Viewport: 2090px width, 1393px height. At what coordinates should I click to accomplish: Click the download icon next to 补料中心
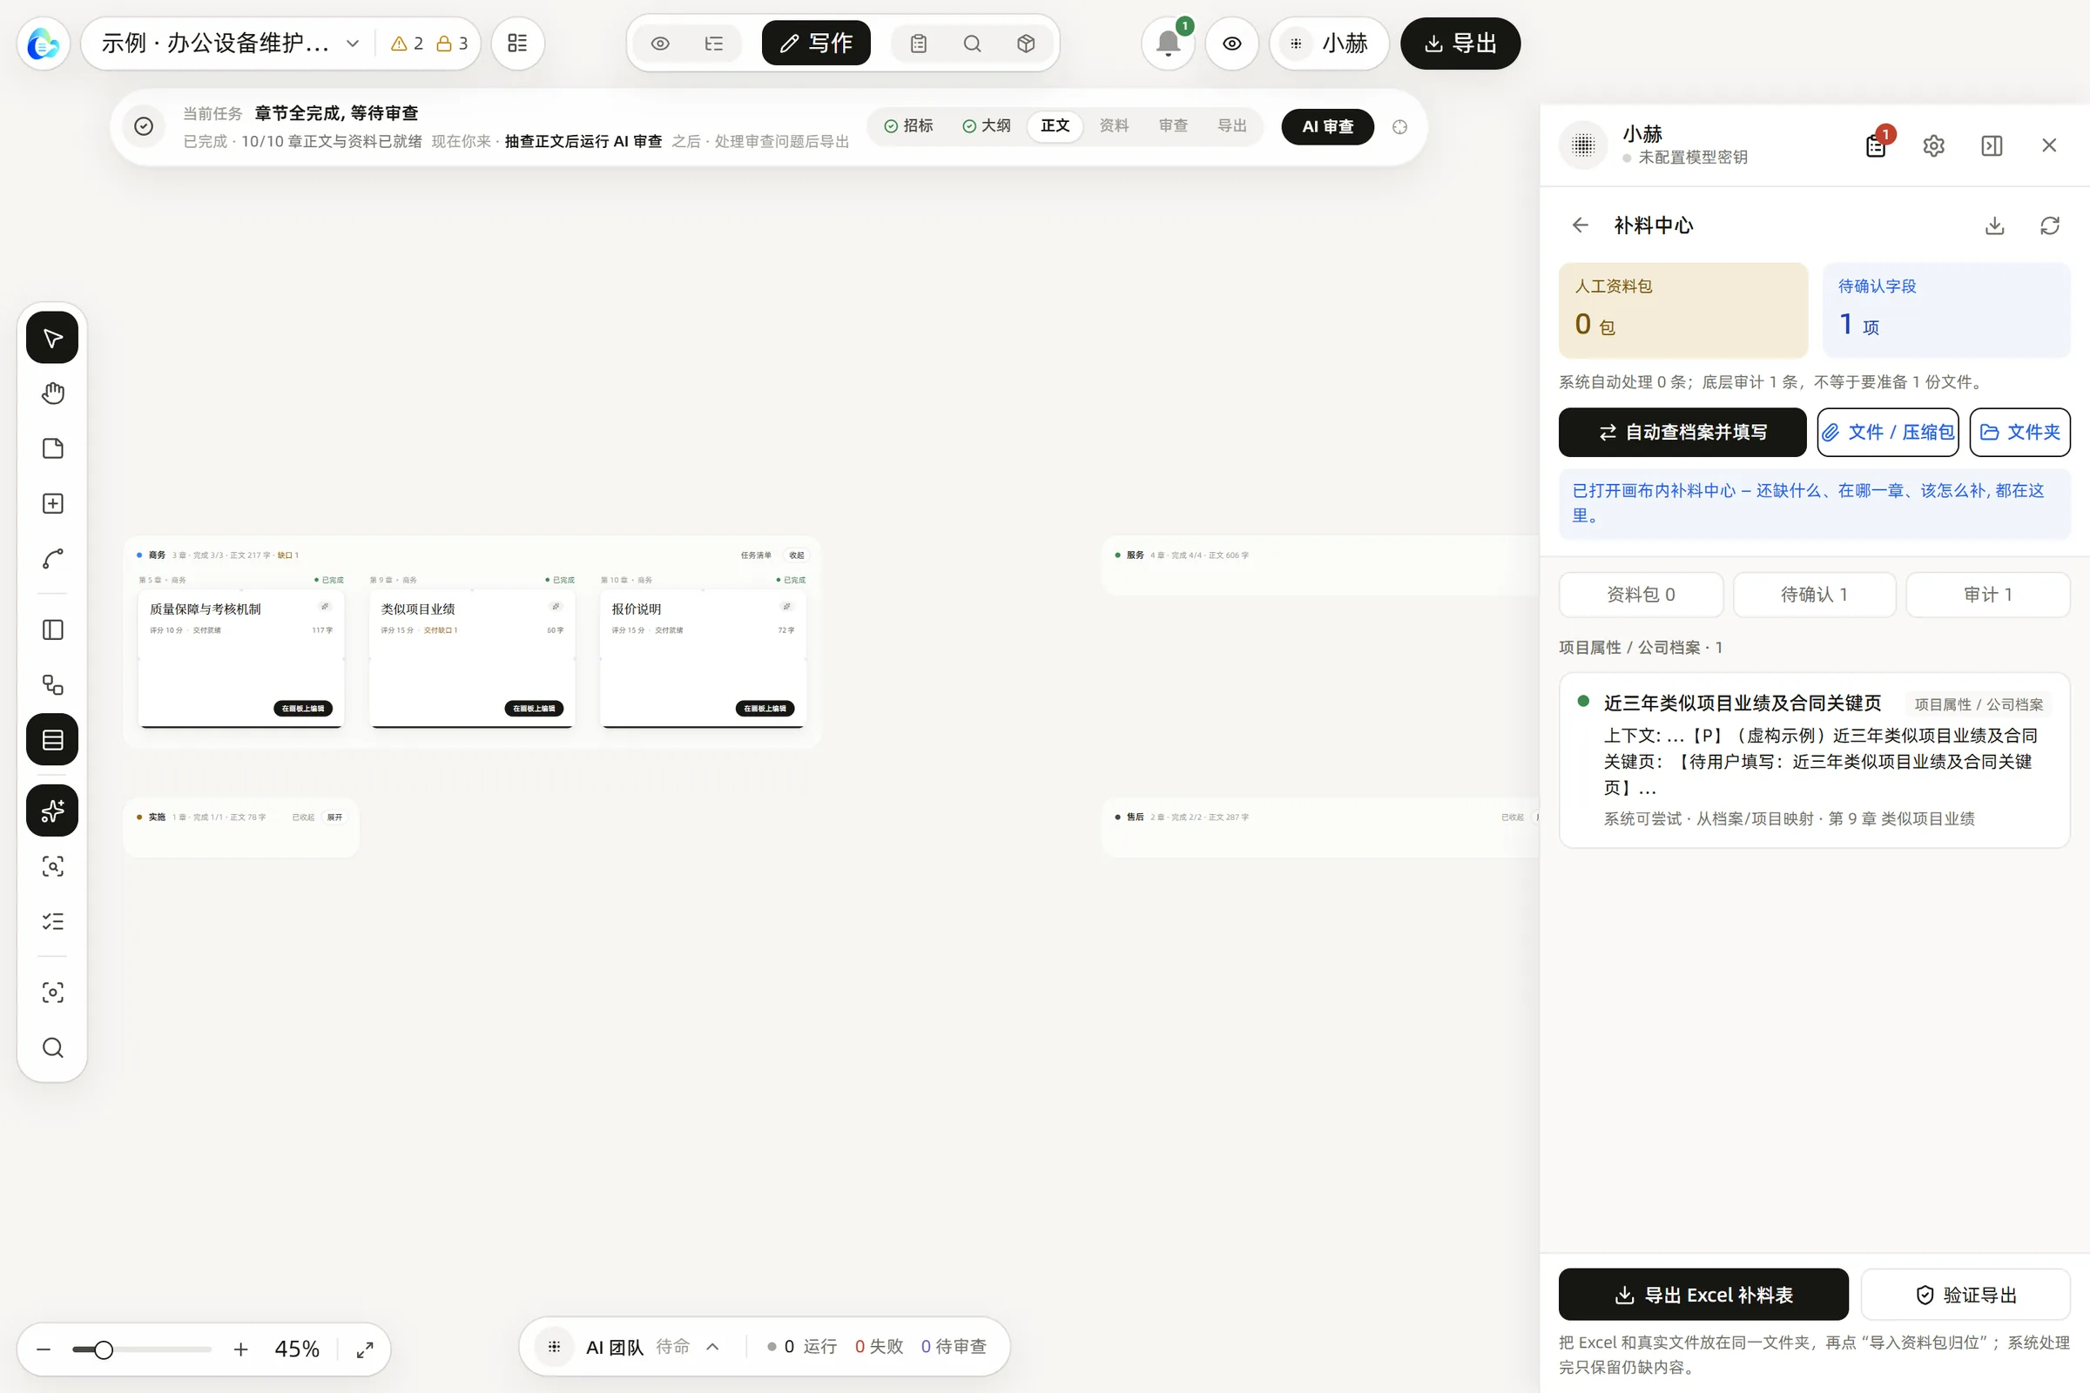tap(1994, 225)
